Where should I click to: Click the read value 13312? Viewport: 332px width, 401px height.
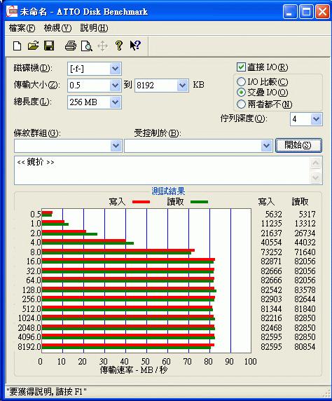click(305, 223)
